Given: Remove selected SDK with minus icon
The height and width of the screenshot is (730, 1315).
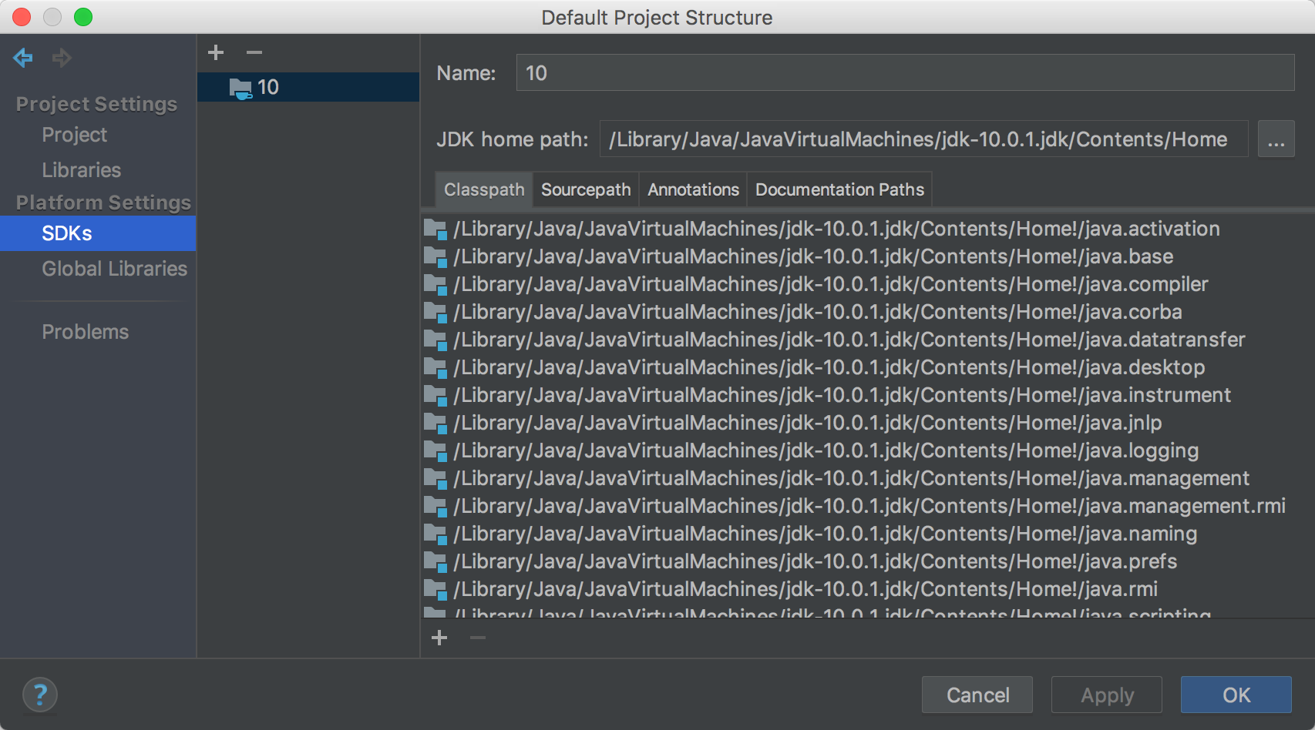Looking at the screenshot, I should coord(254,52).
